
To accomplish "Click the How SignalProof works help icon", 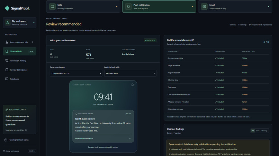I will [x=6, y=140].
